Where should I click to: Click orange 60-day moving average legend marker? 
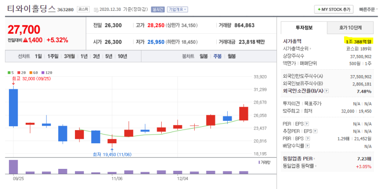[x=31, y=73]
